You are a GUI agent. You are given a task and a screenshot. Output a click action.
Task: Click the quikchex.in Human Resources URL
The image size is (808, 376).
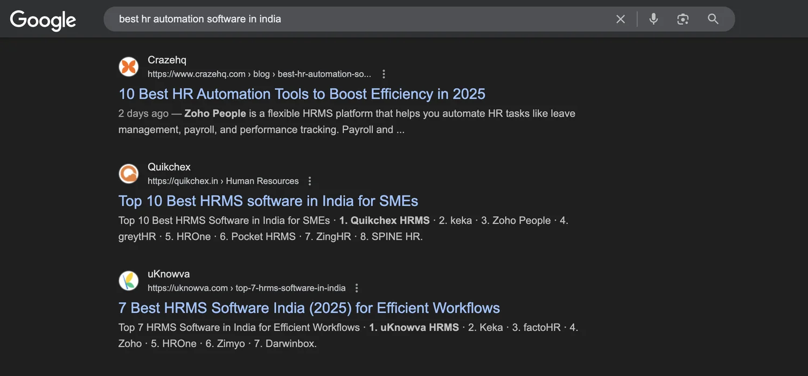point(223,181)
